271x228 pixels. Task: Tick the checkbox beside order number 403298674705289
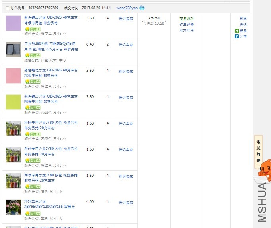tap(7, 8)
